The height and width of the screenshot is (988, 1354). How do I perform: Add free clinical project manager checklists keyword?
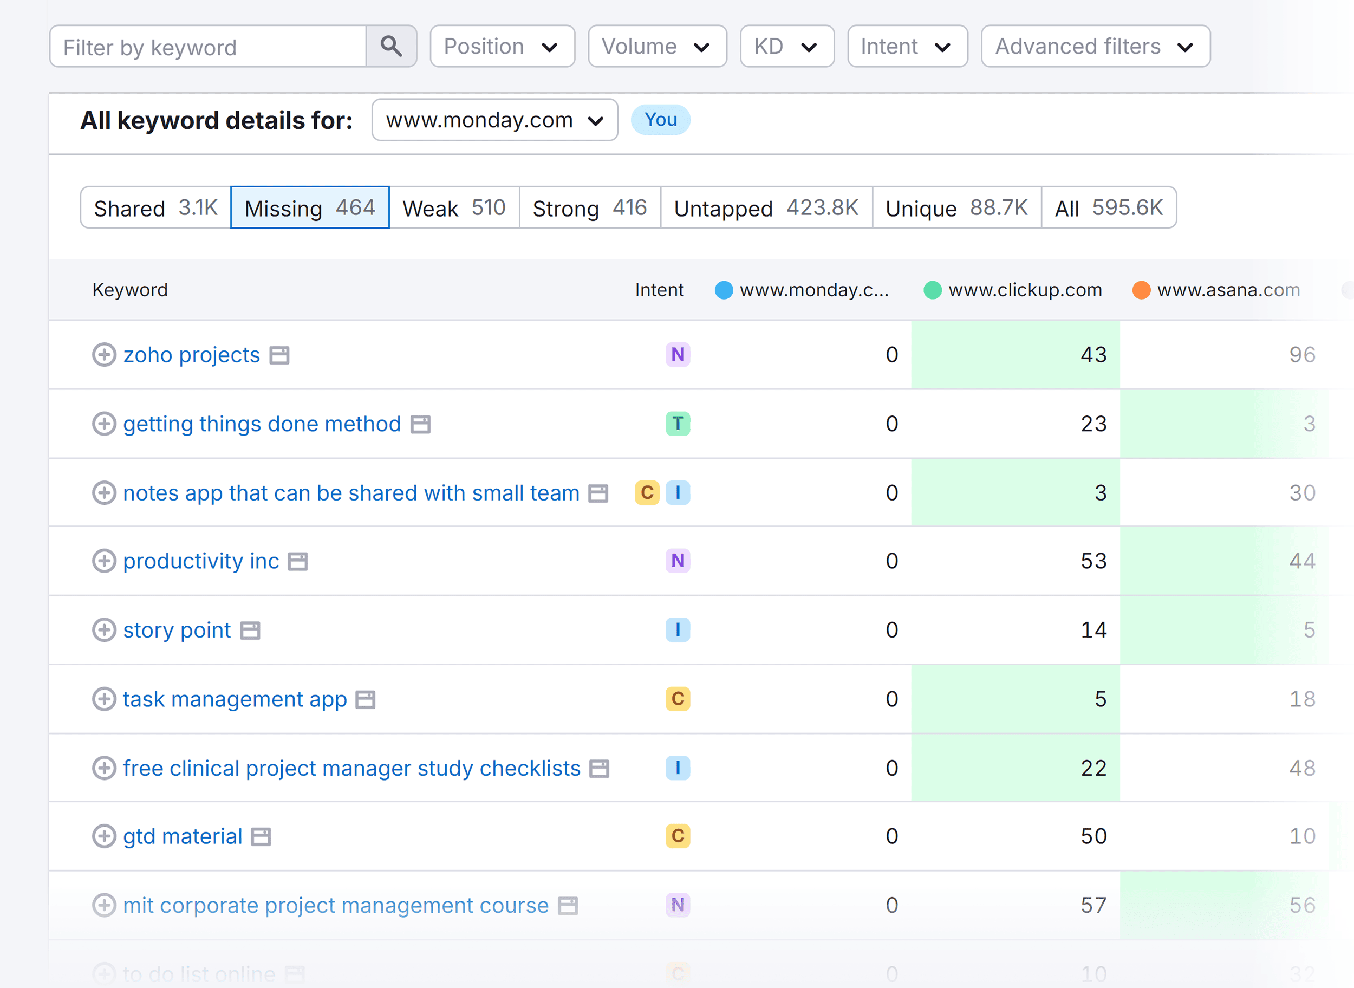click(104, 768)
